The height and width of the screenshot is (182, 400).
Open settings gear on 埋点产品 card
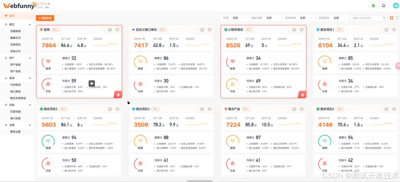302,109
